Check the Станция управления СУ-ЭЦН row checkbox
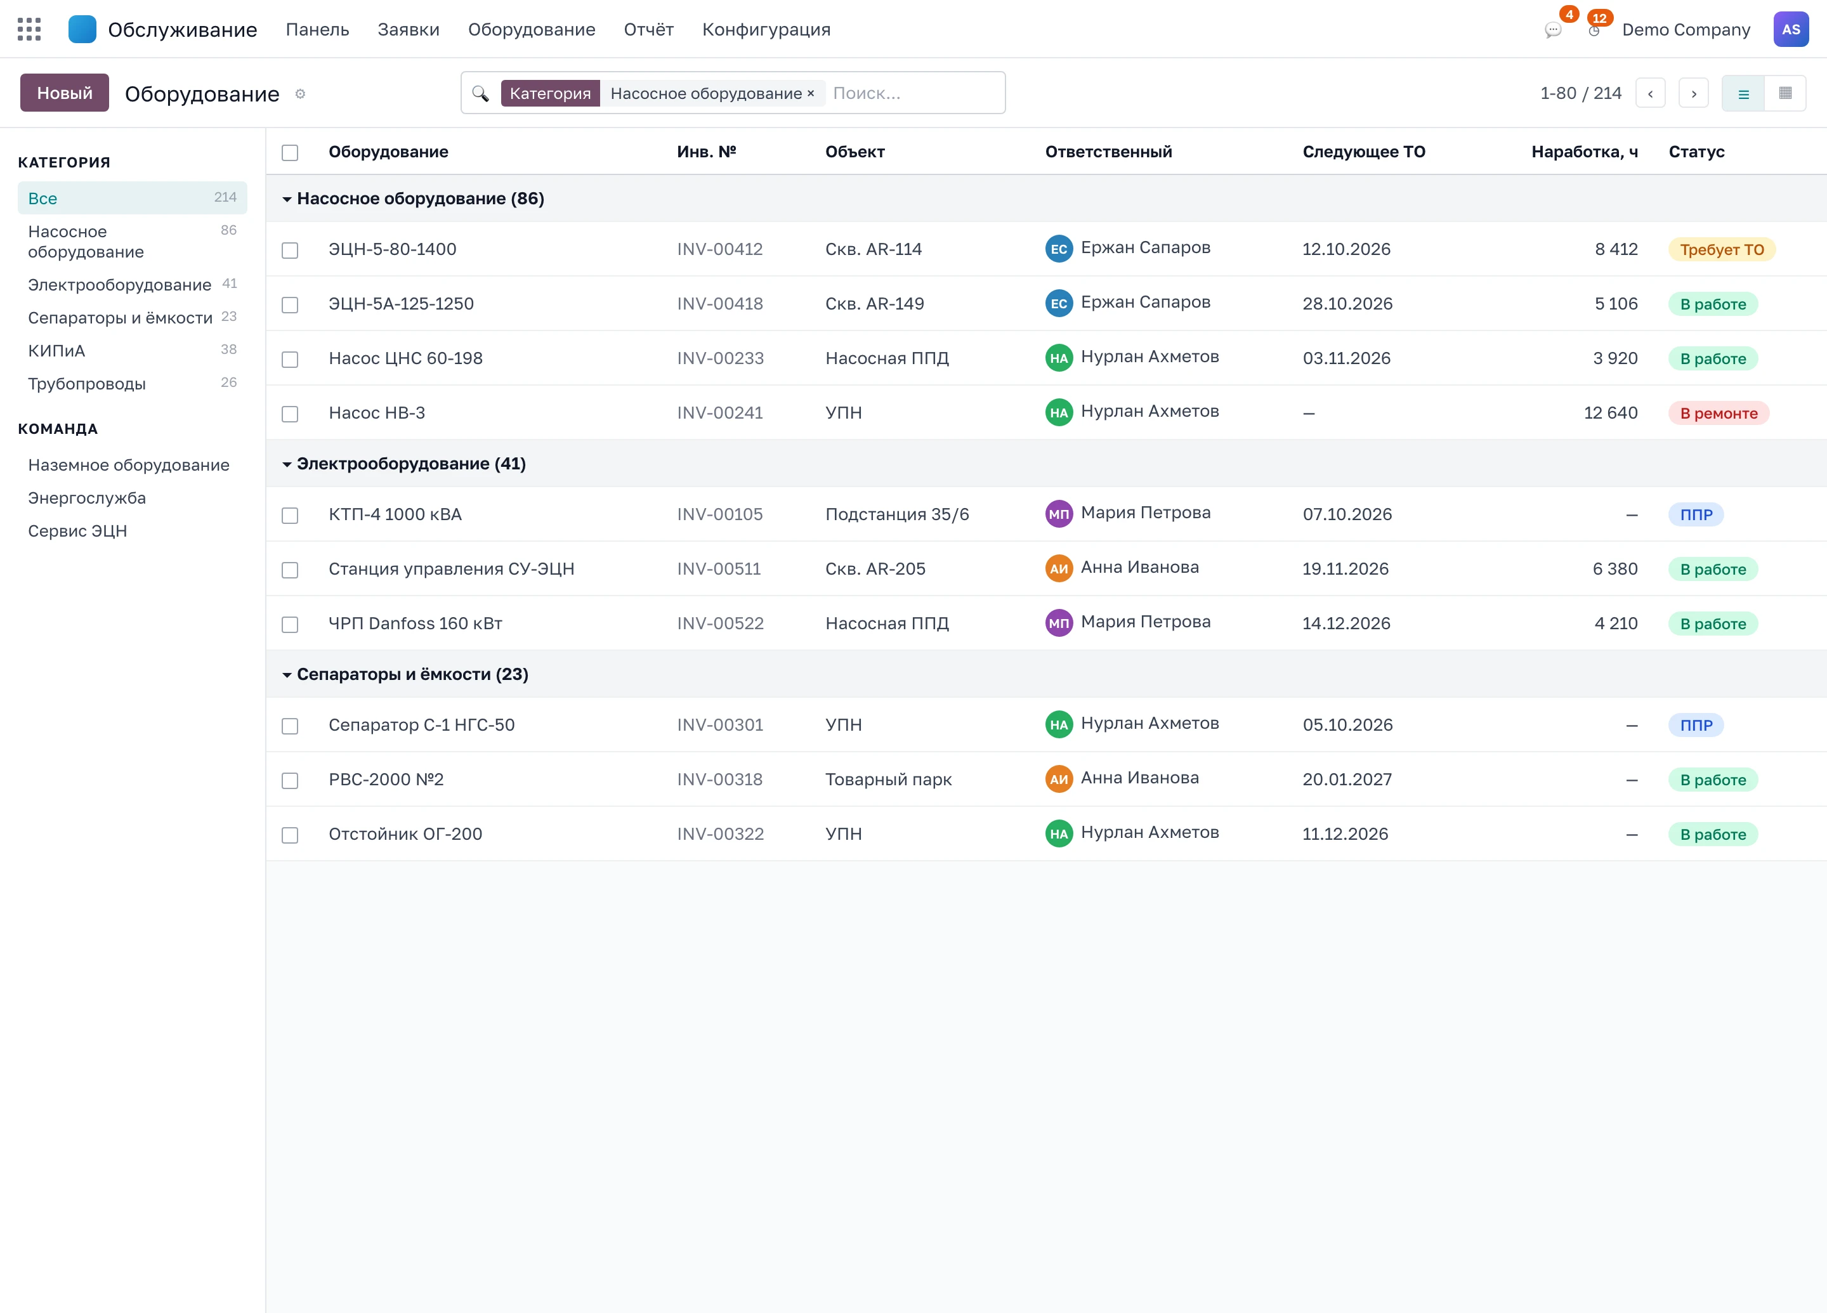This screenshot has height=1313, width=1827. coord(290,570)
